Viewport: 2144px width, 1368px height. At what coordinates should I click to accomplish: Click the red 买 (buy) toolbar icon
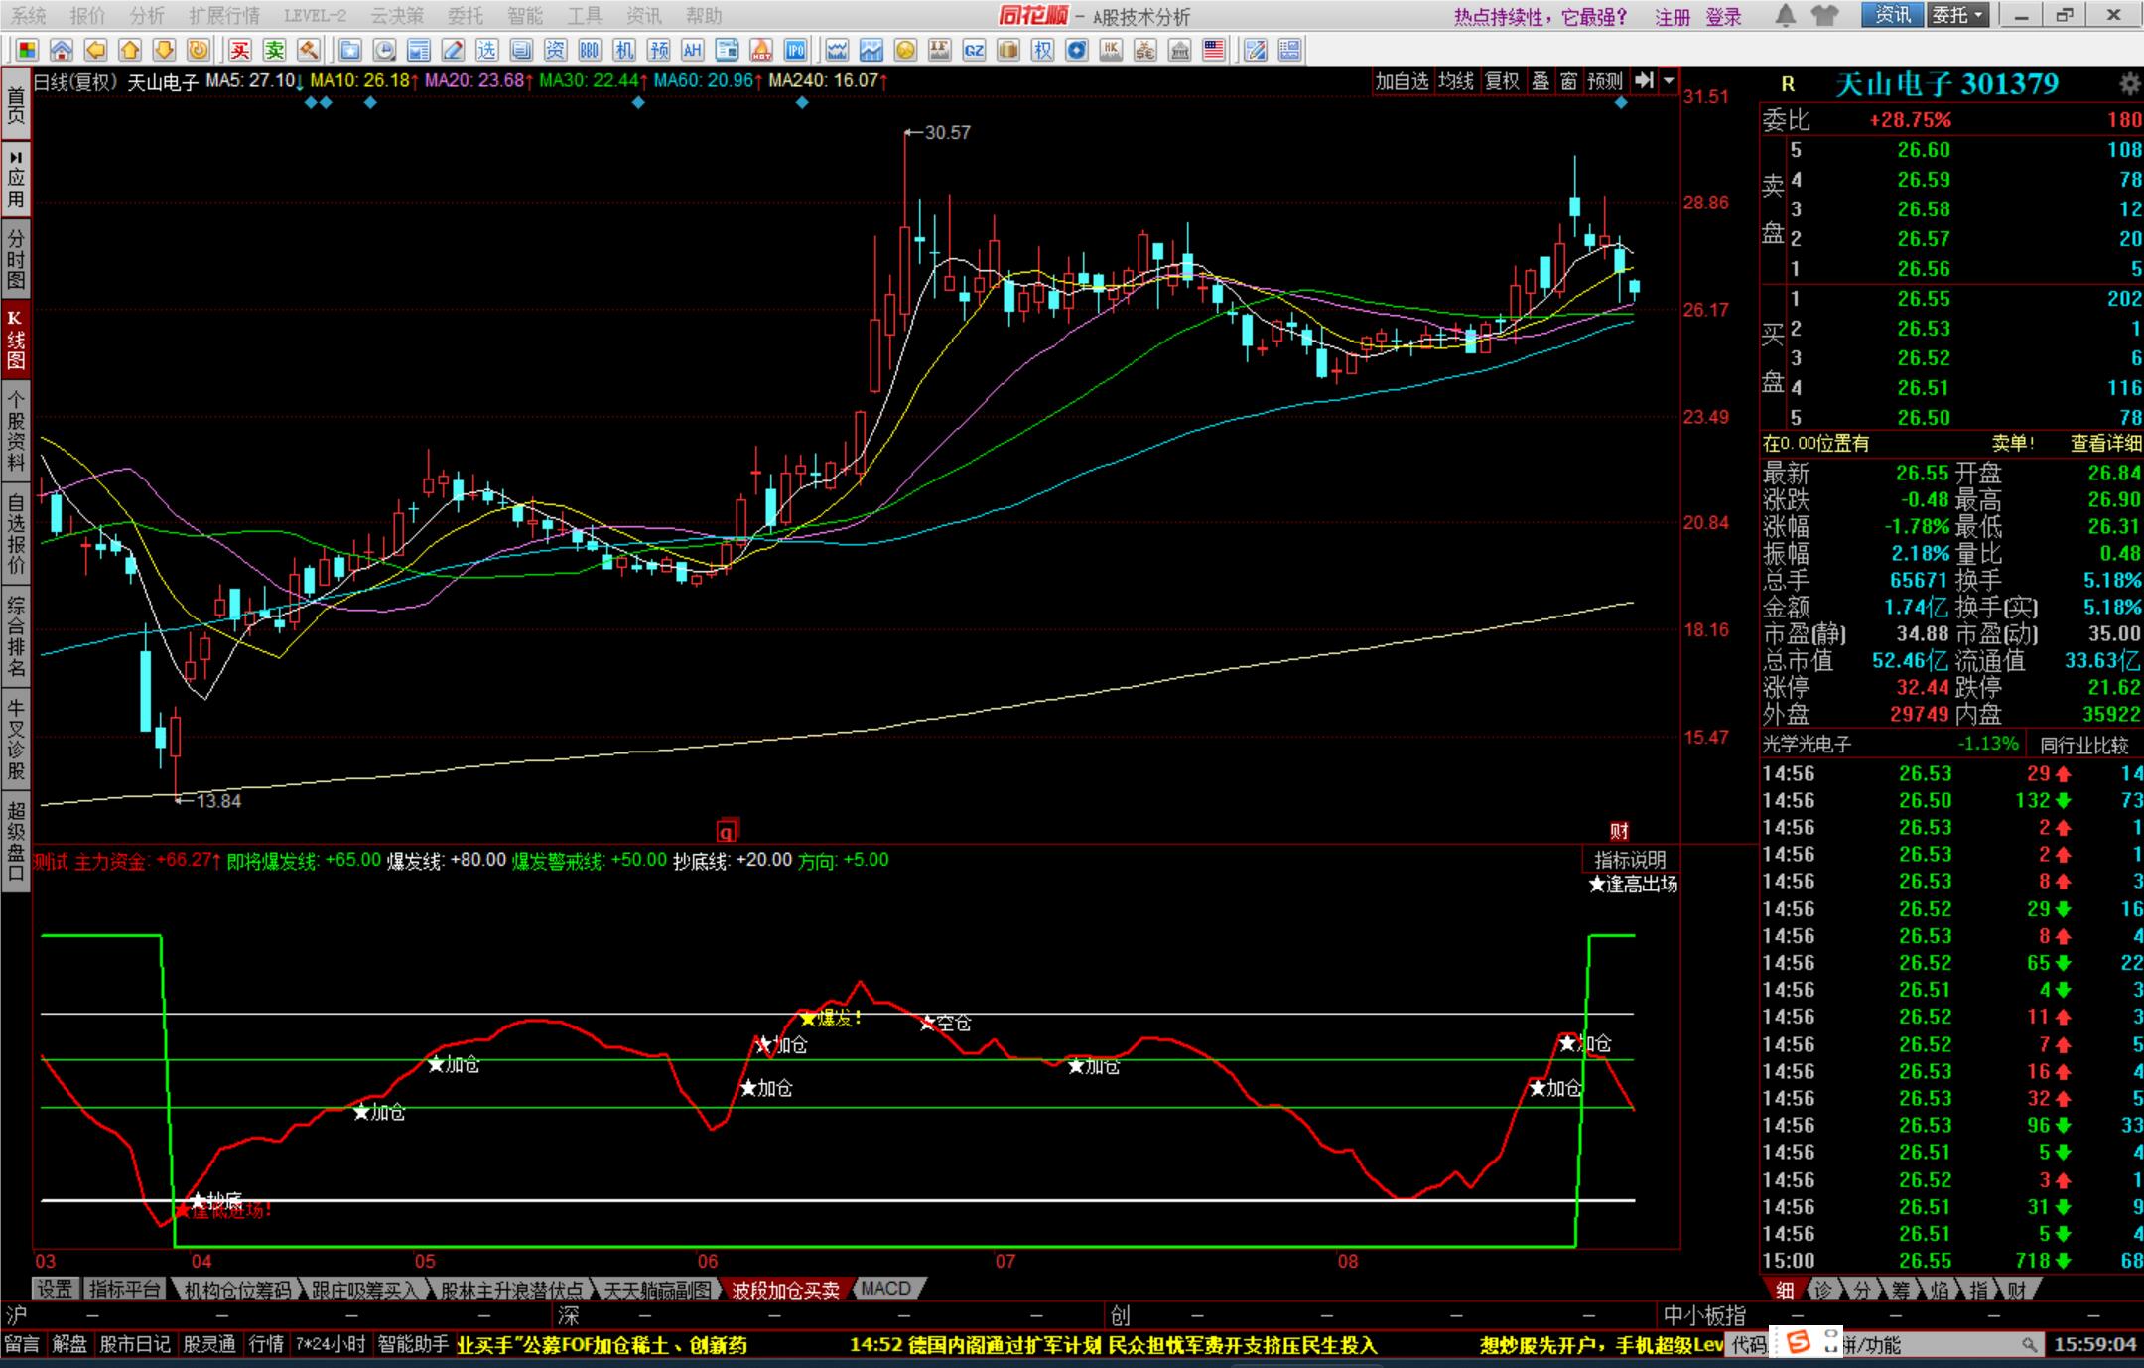[x=240, y=50]
